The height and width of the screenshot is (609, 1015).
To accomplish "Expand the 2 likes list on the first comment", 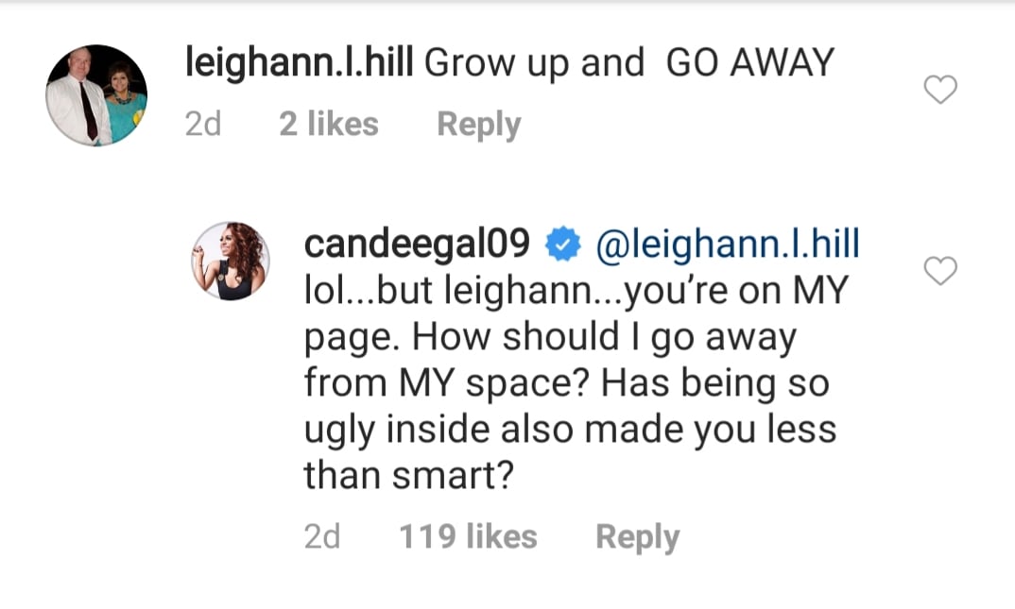I will coord(329,123).
